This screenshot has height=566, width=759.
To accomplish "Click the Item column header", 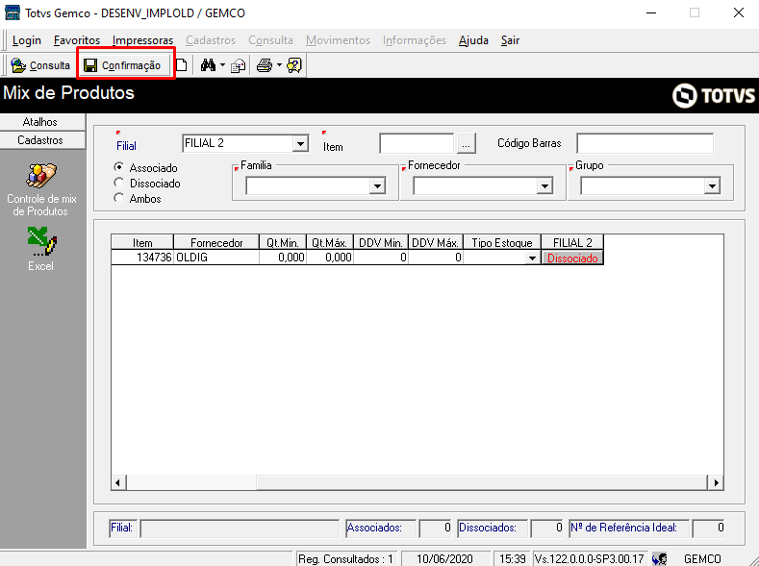I will 142,243.
